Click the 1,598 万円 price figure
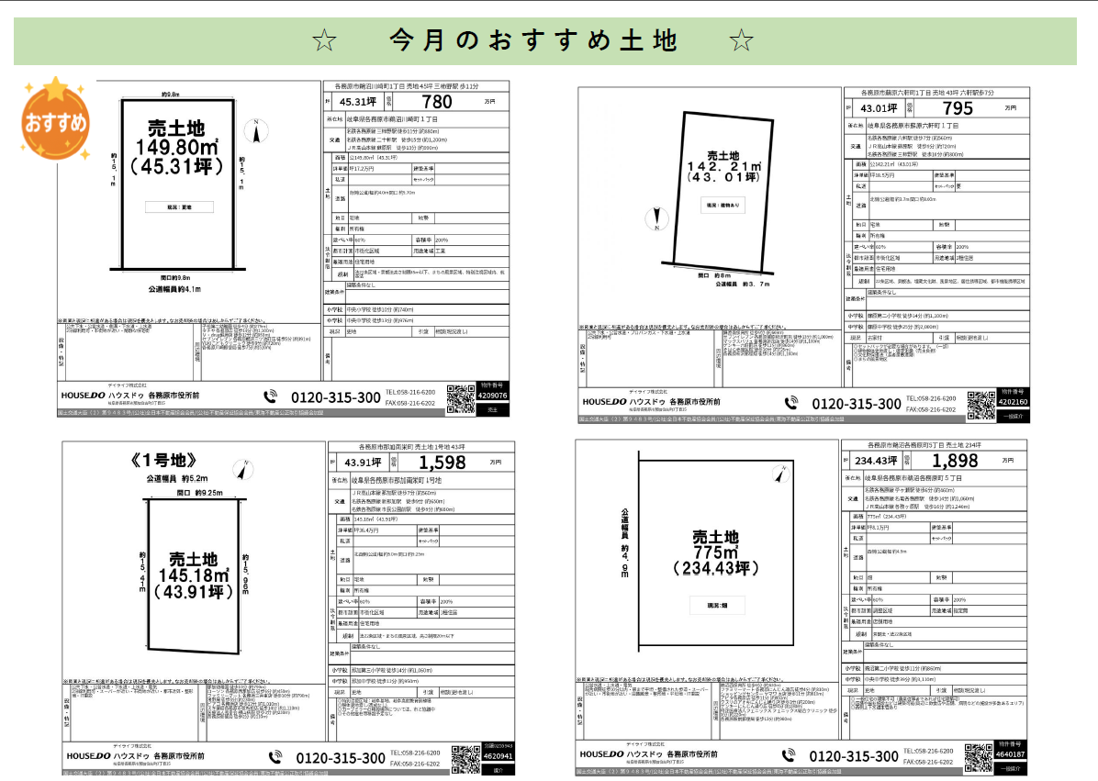Screen dimensions: 1098x781 click(448, 463)
